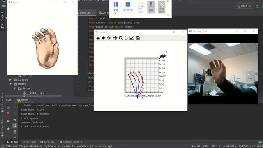This screenshot has width=263, height=148.
Task: Toggle tool window bars icon in status bar
Action: (2, 146)
